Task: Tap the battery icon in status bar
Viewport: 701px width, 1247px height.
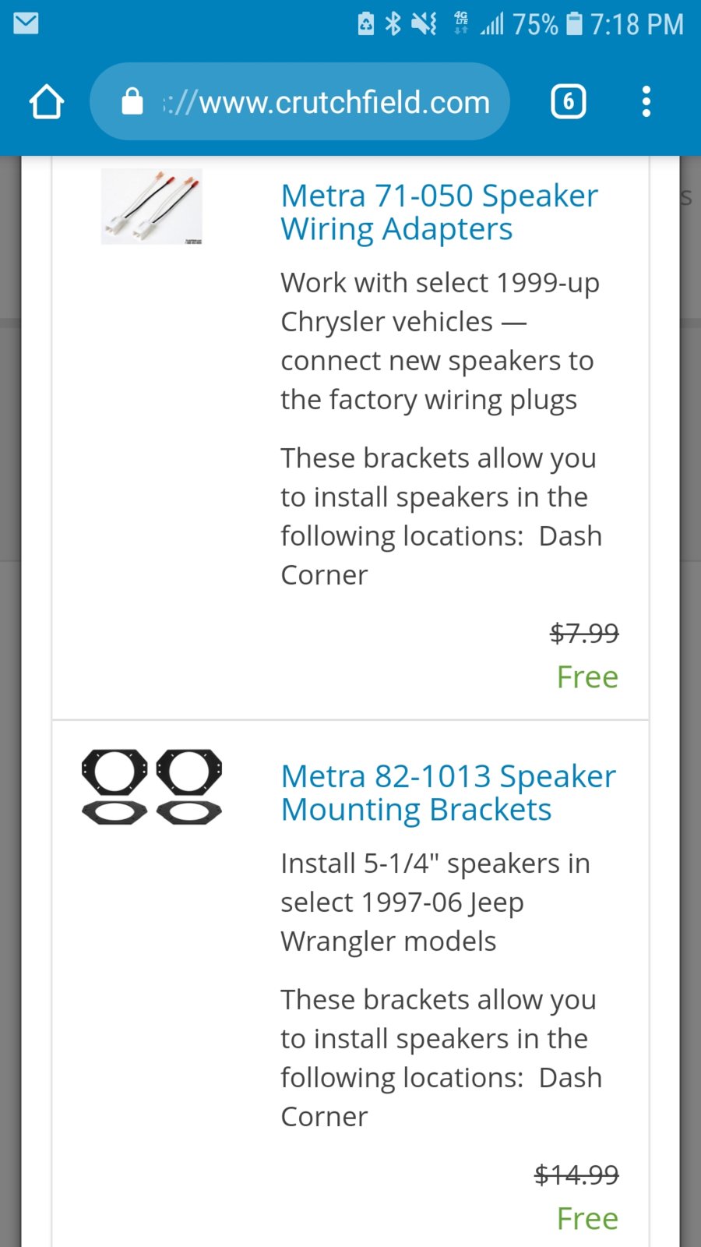Action: (x=574, y=23)
